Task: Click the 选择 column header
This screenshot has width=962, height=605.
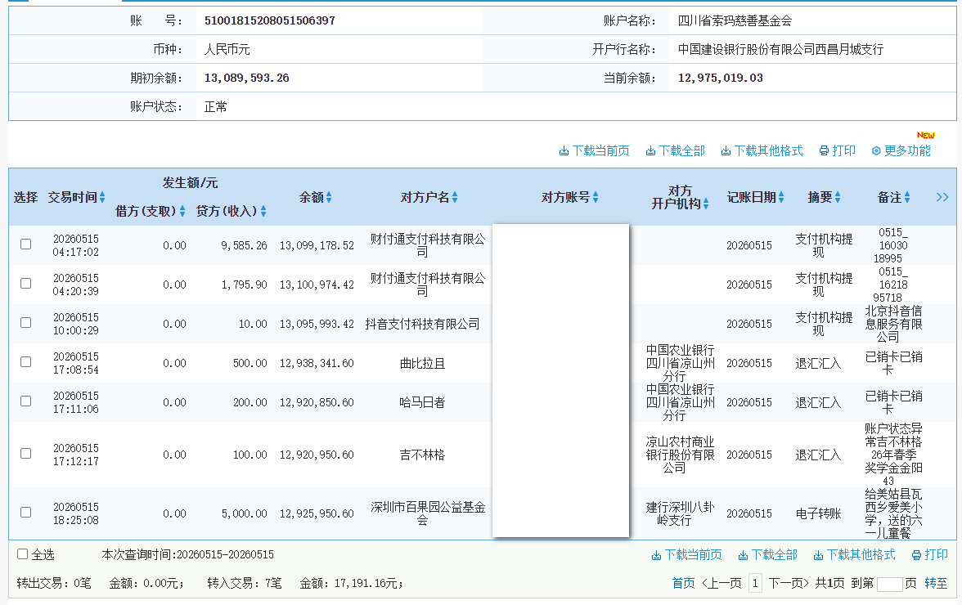Action: click(x=26, y=197)
